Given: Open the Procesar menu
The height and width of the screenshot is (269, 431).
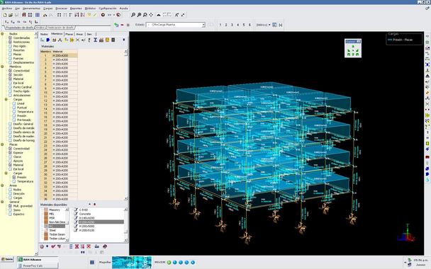Looking at the screenshot, I should [x=61, y=8].
